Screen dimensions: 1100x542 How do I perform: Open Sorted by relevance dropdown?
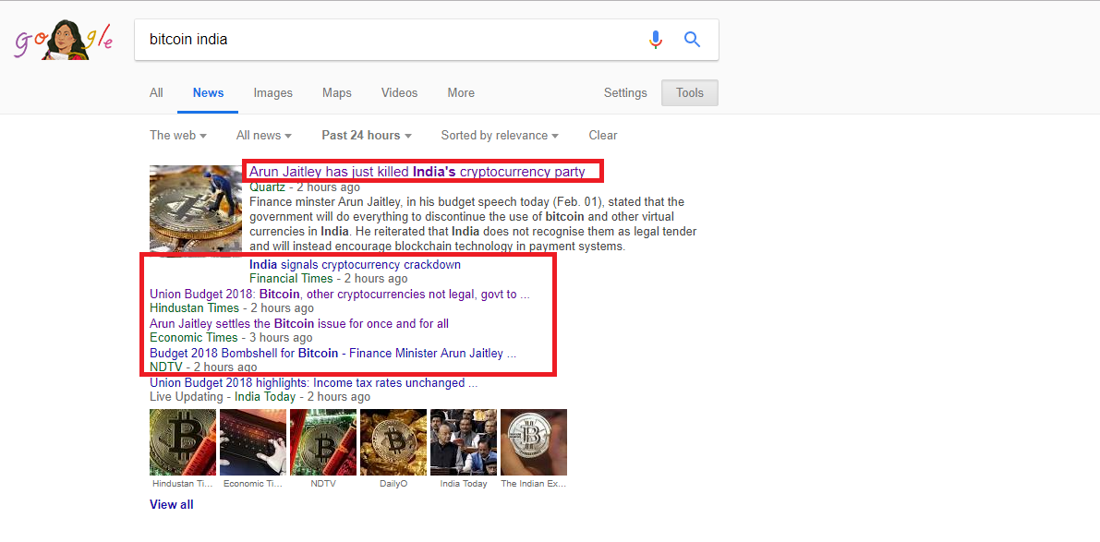point(500,136)
